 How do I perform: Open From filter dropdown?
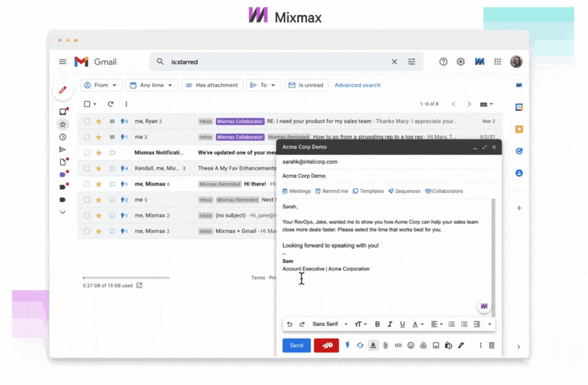tap(100, 85)
